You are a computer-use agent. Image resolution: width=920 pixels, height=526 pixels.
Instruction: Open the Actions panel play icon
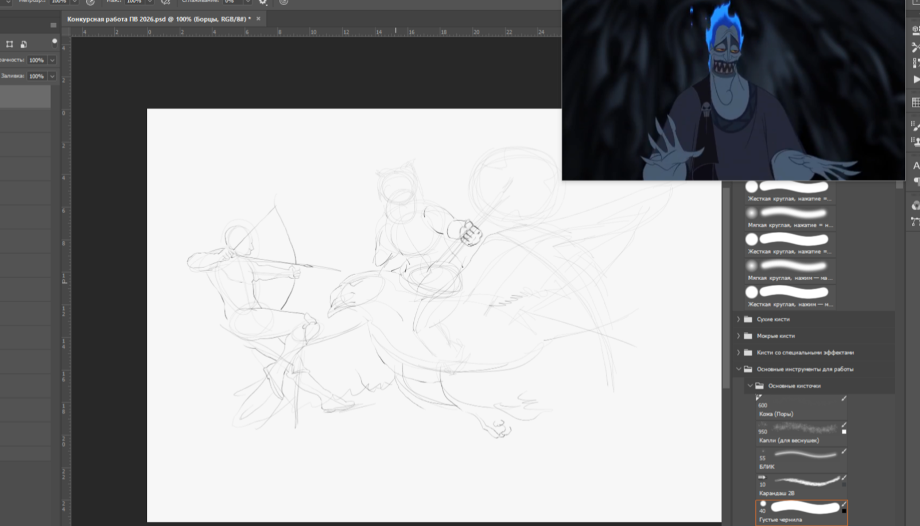[915, 79]
